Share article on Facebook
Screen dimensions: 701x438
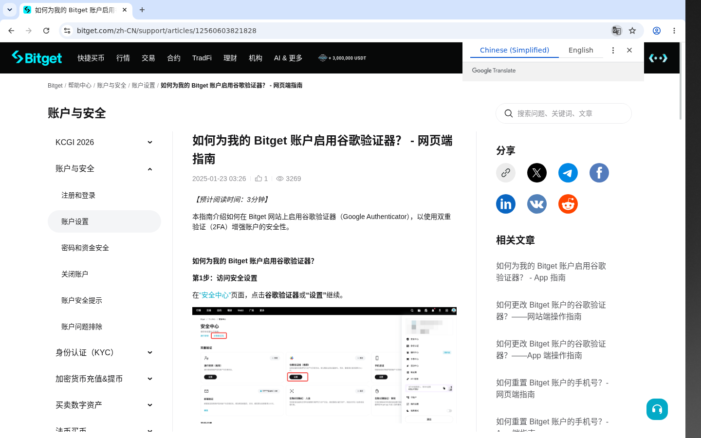[x=599, y=173]
